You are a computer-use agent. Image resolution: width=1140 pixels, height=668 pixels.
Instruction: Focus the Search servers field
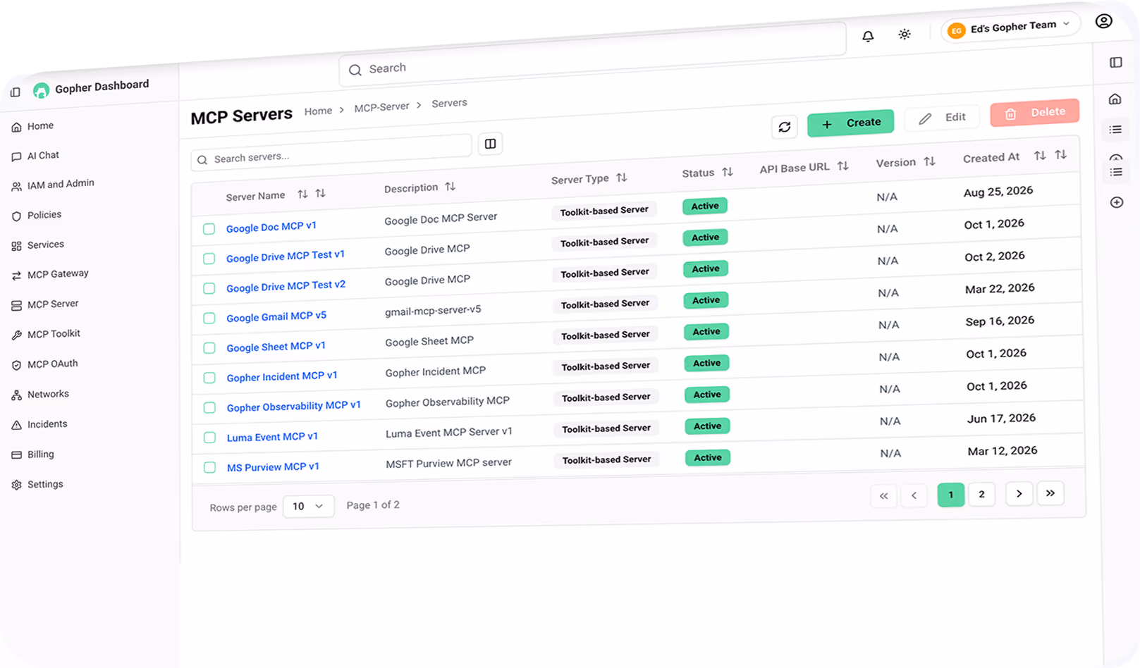point(331,153)
